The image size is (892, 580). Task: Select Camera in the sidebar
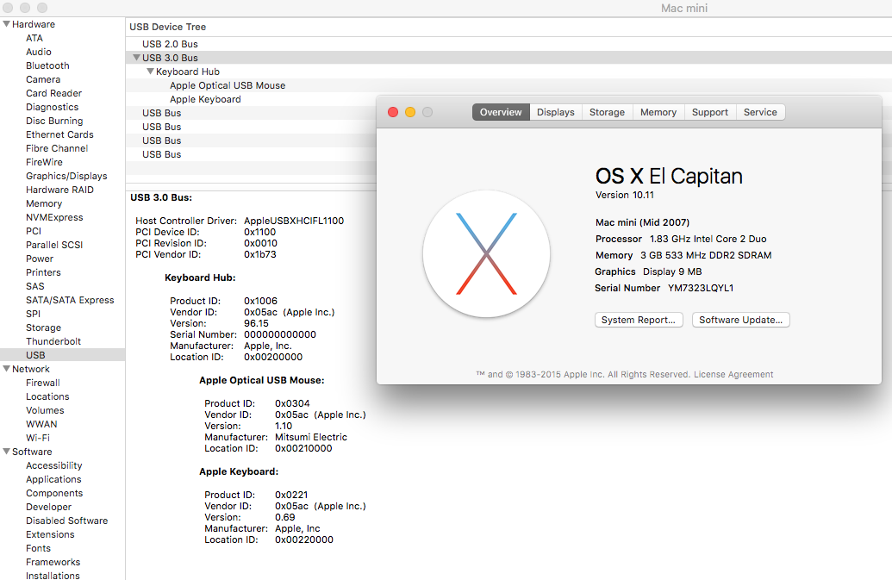point(43,79)
